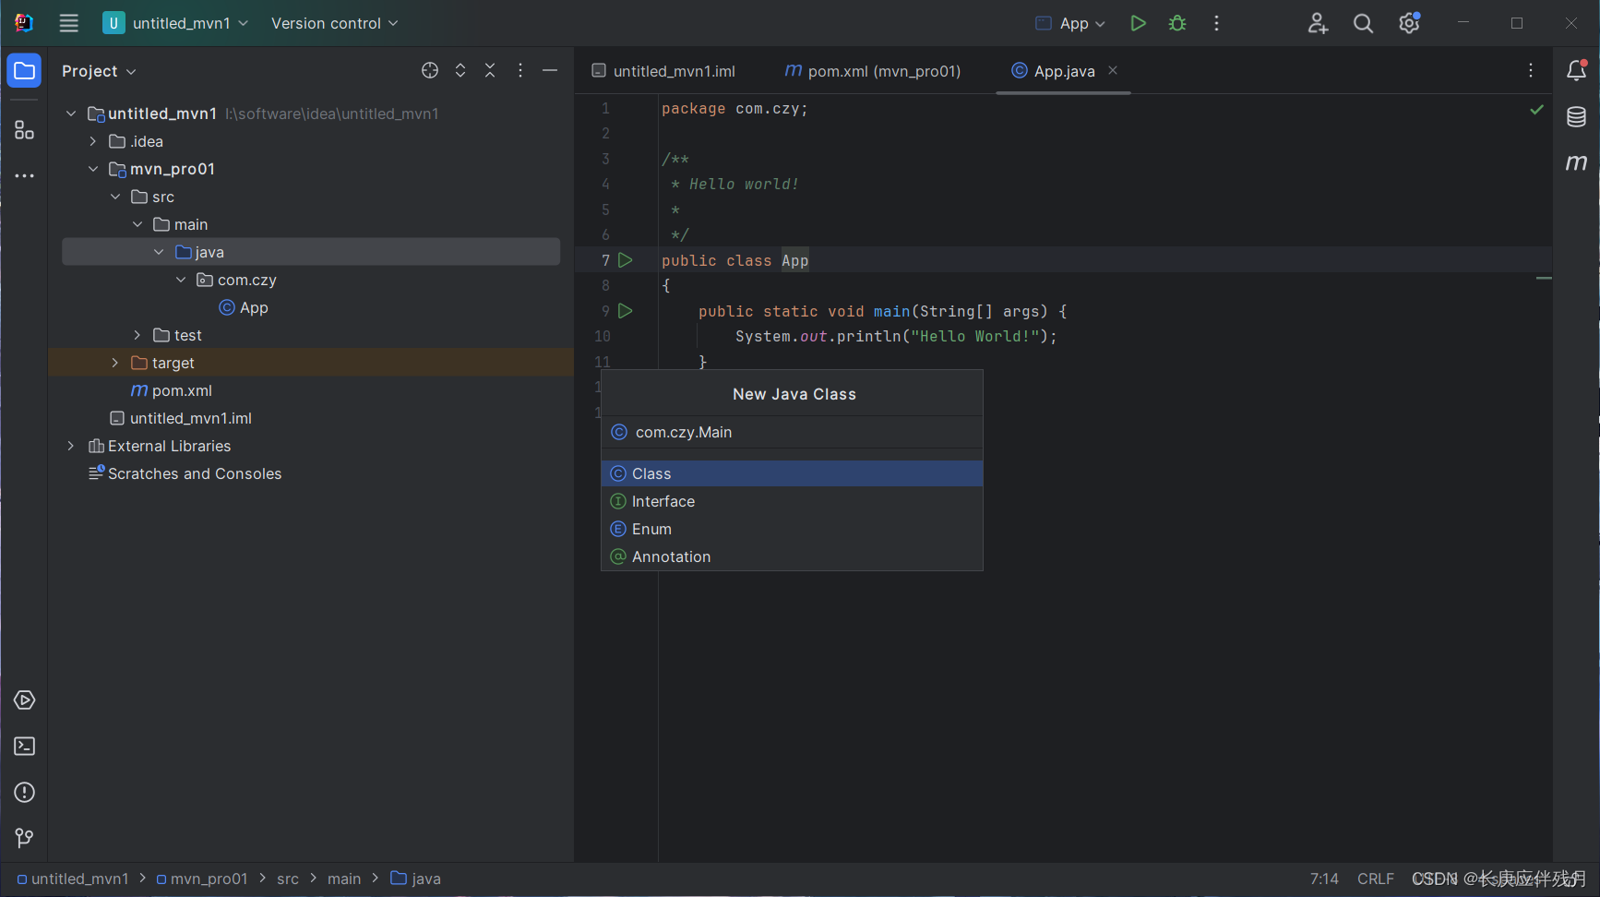
Task: Run the App configuration with green play button
Action: 1137,23
